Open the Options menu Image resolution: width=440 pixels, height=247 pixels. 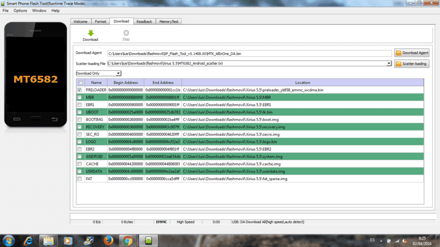(x=20, y=11)
